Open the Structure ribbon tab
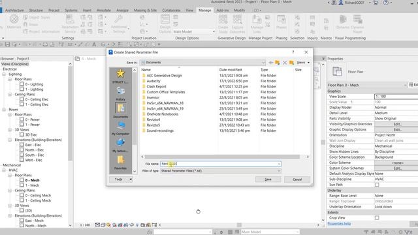 (36, 10)
